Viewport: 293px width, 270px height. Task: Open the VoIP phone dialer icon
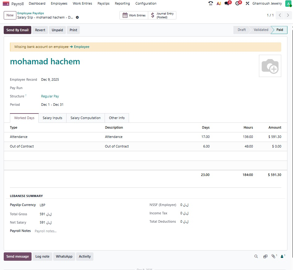(x=211, y=4)
